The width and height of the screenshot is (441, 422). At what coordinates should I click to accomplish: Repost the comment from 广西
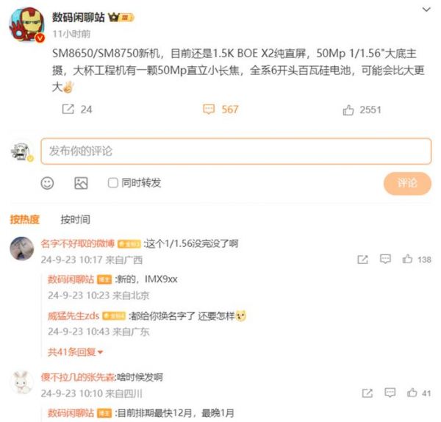tap(362, 260)
